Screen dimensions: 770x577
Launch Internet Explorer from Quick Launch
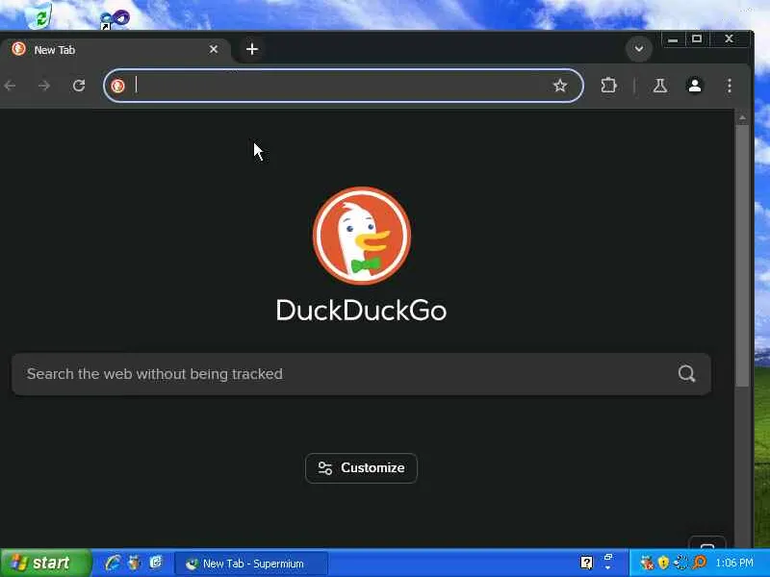point(113,563)
